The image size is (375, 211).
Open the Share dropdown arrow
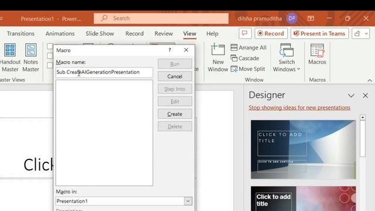(x=366, y=33)
